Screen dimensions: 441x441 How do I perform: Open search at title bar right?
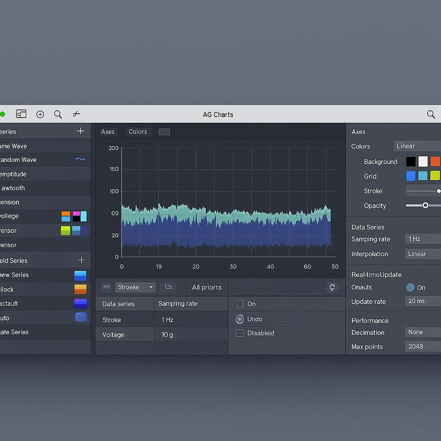[431, 114]
